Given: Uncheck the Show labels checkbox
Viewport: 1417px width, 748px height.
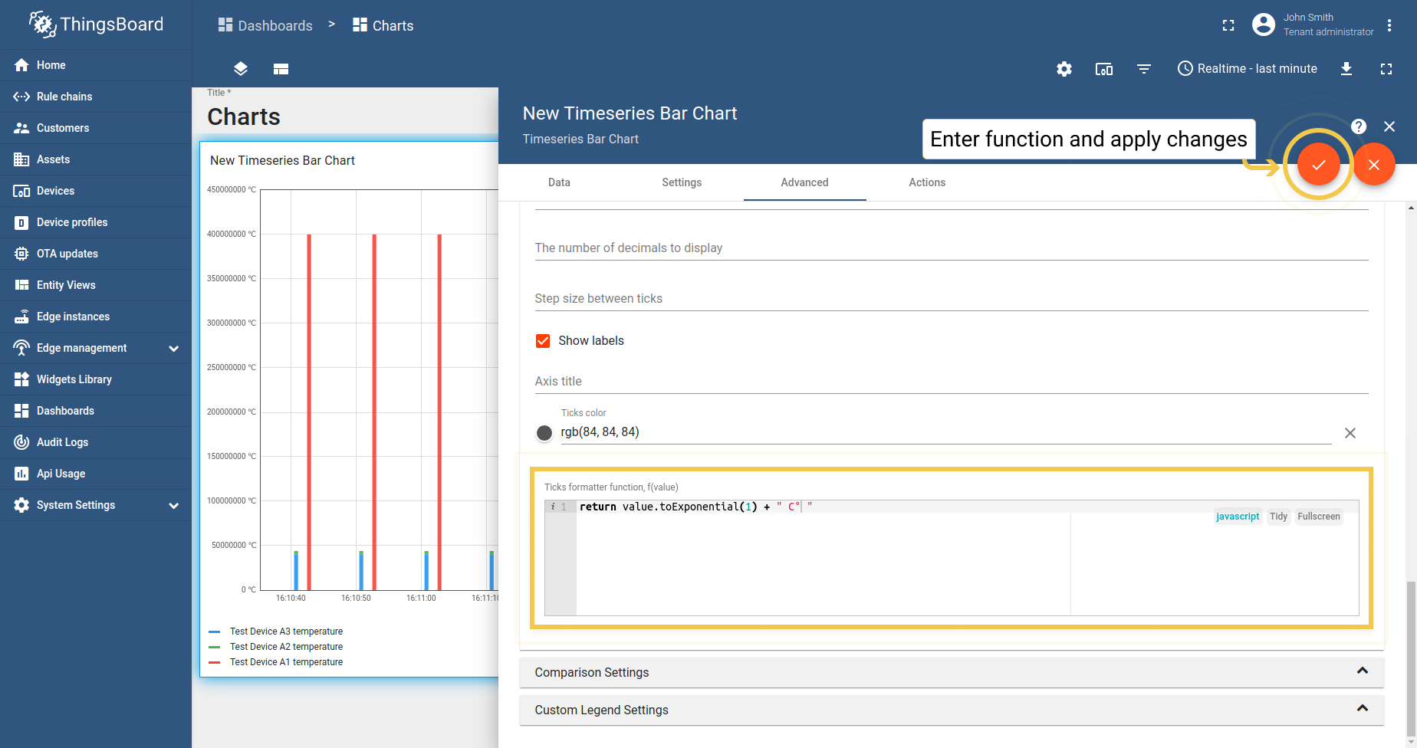Looking at the screenshot, I should [543, 341].
